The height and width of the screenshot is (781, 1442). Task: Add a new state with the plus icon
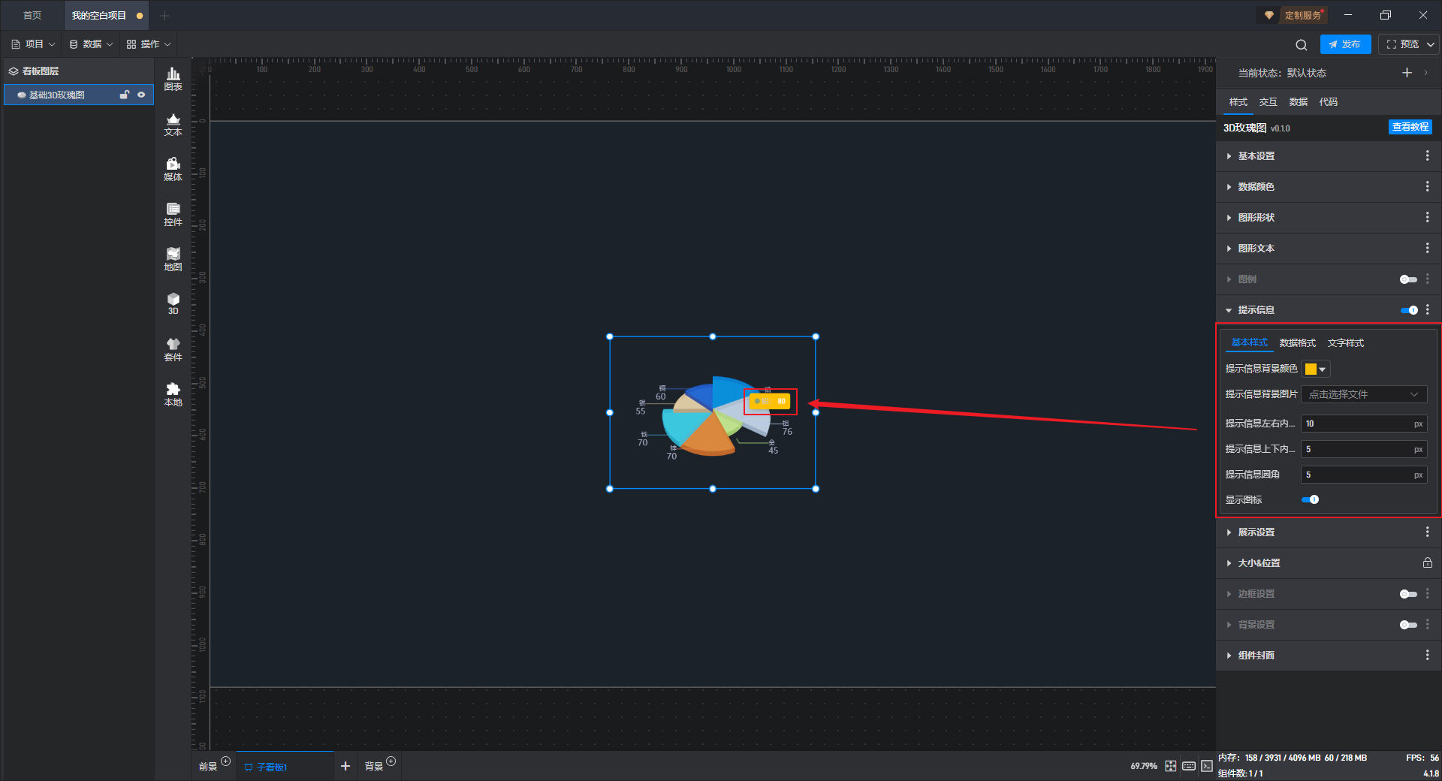click(1407, 73)
